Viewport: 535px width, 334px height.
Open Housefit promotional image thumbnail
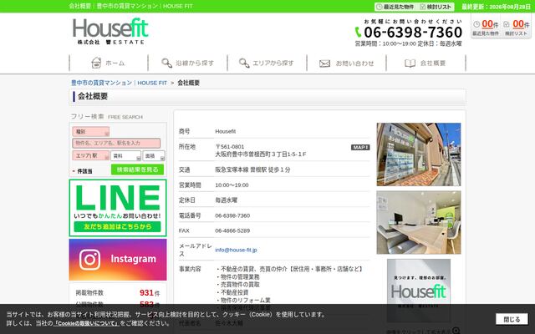419,291
